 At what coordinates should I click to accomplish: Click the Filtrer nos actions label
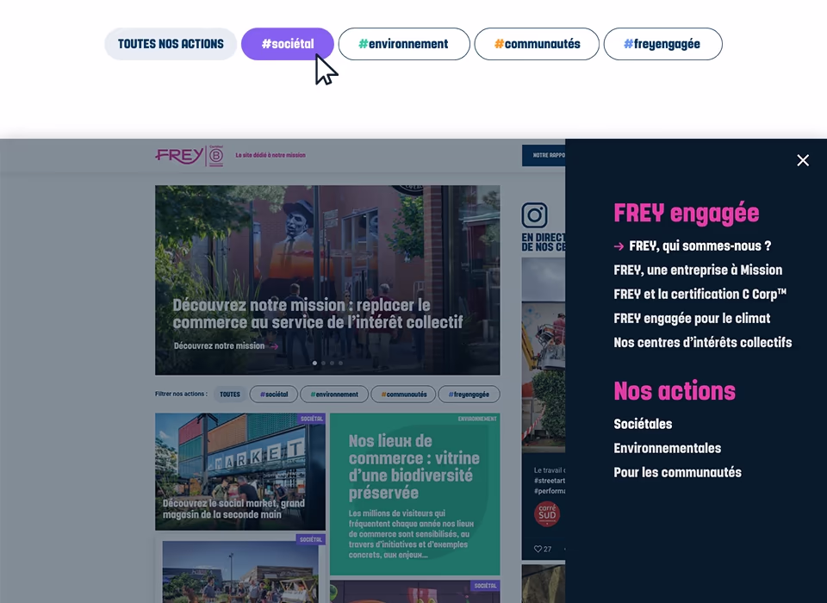(x=181, y=394)
